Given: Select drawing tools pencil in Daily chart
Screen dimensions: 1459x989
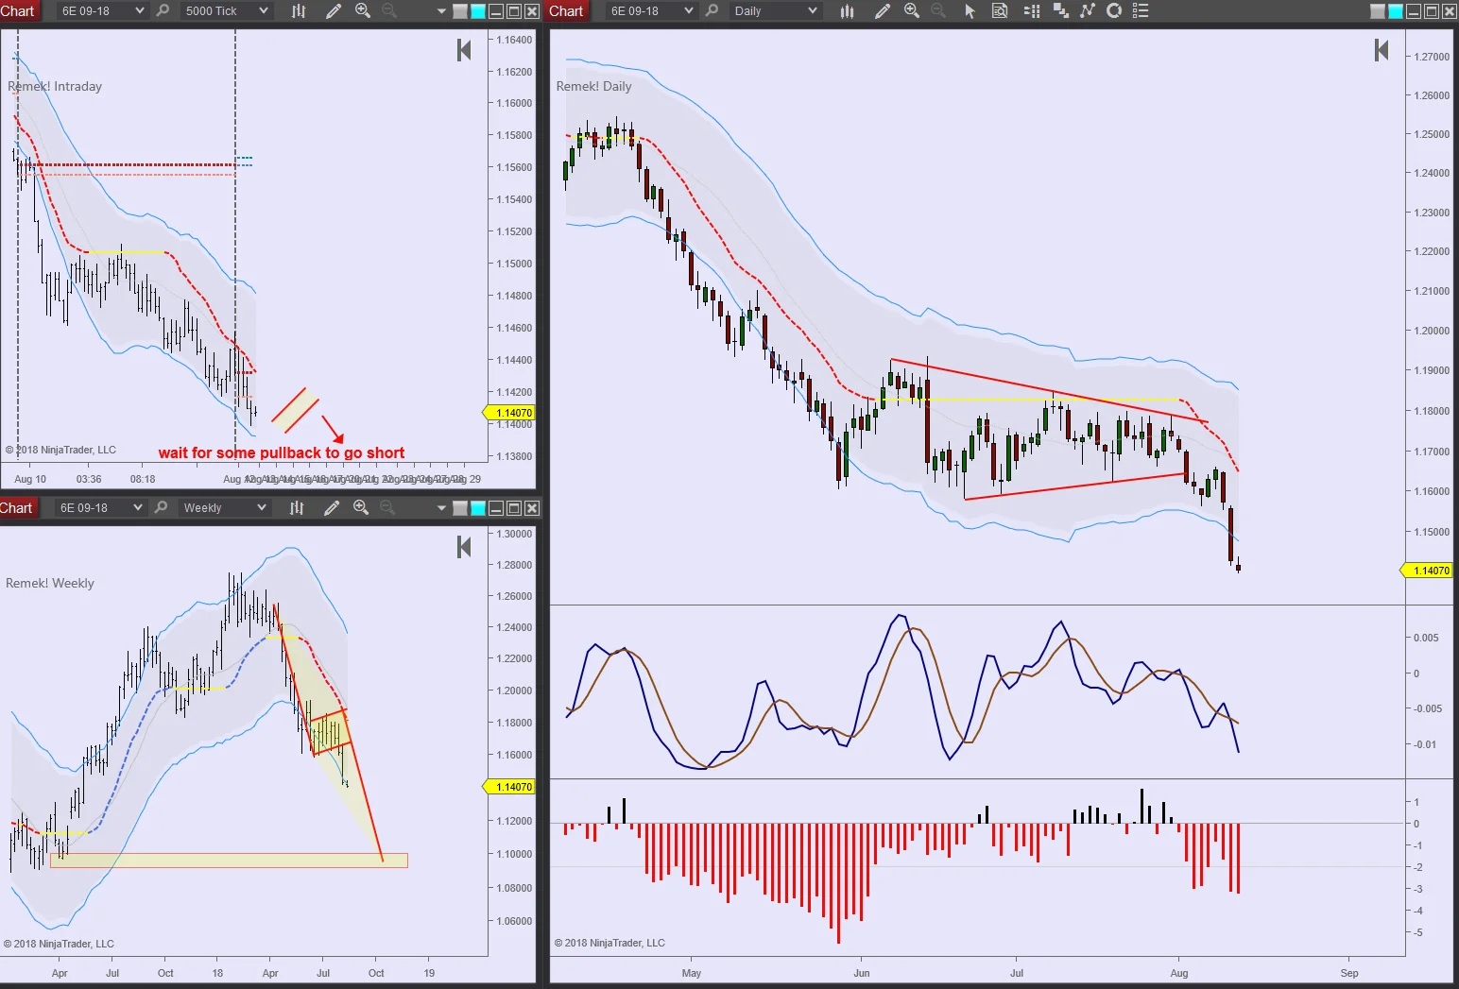Looking at the screenshot, I should pos(883,11).
